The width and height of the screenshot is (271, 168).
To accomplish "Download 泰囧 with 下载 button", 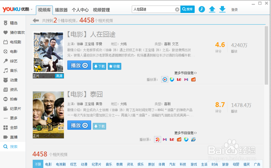I will (99, 126).
